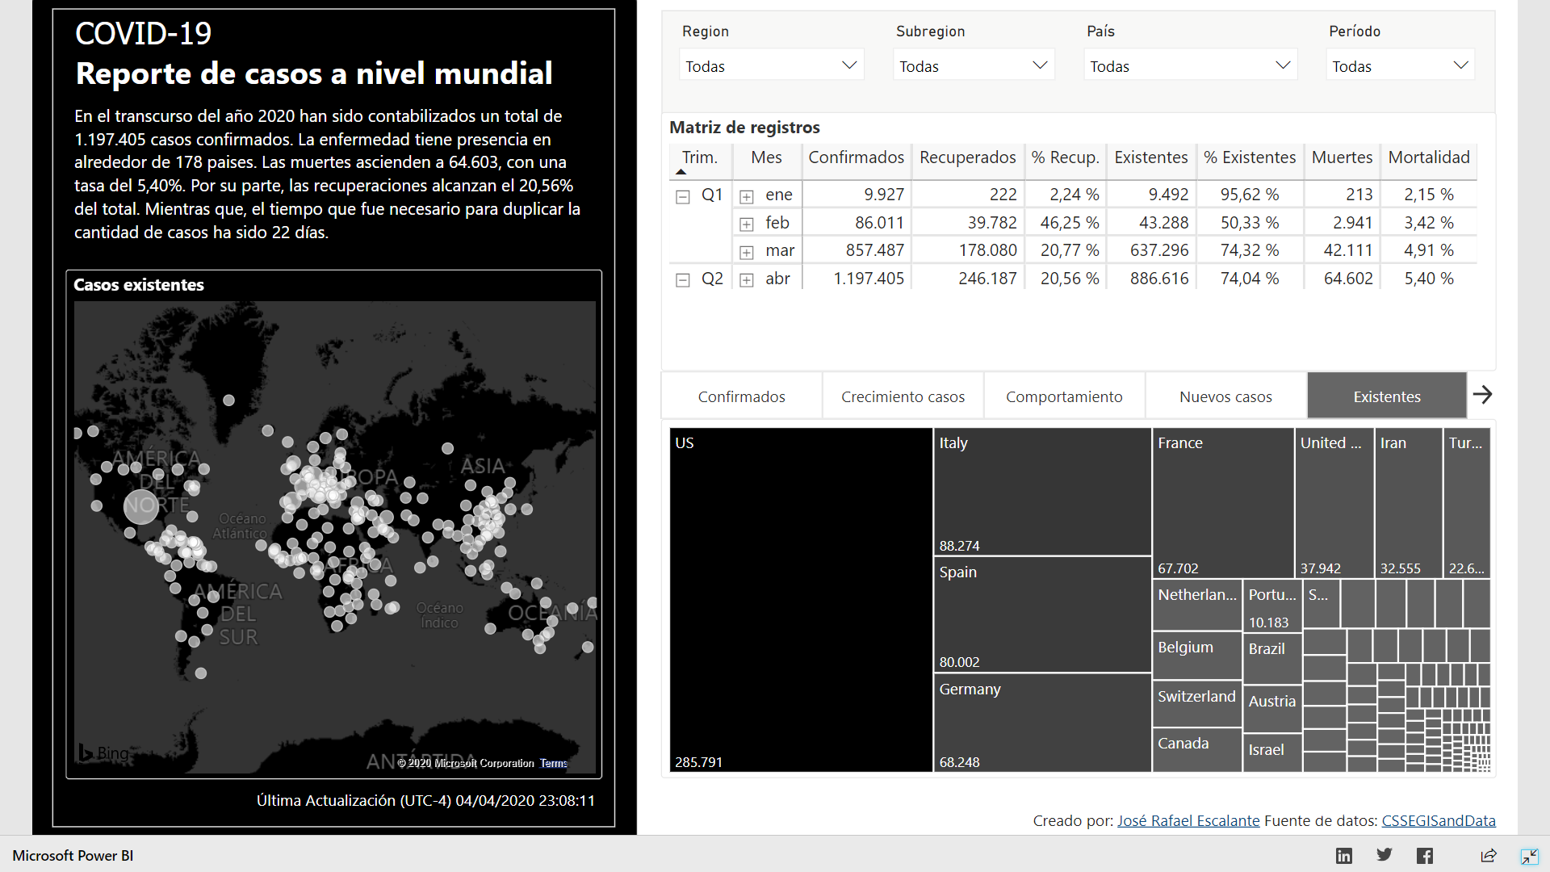The height and width of the screenshot is (872, 1550).
Task: Click the Bing logo on map
Action: (103, 753)
